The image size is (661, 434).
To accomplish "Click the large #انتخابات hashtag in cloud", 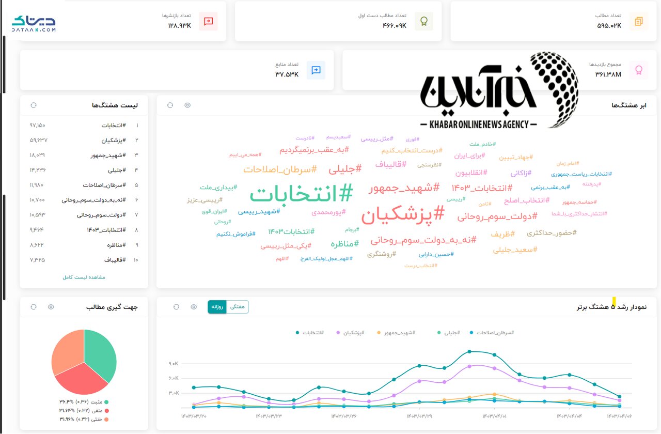I will [302, 194].
